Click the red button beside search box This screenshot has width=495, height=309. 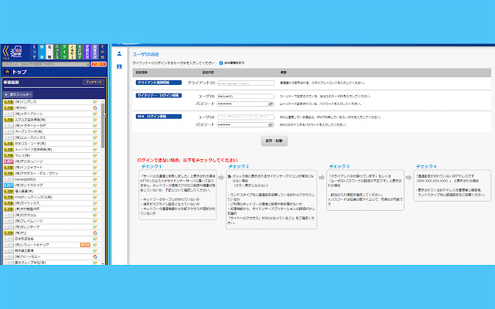(x=98, y=64)
